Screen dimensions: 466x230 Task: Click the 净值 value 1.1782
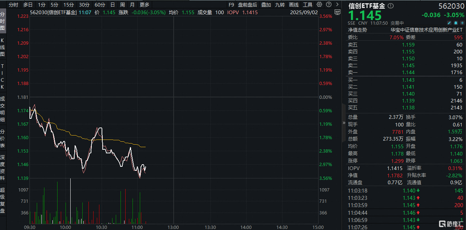pos(395,175)
